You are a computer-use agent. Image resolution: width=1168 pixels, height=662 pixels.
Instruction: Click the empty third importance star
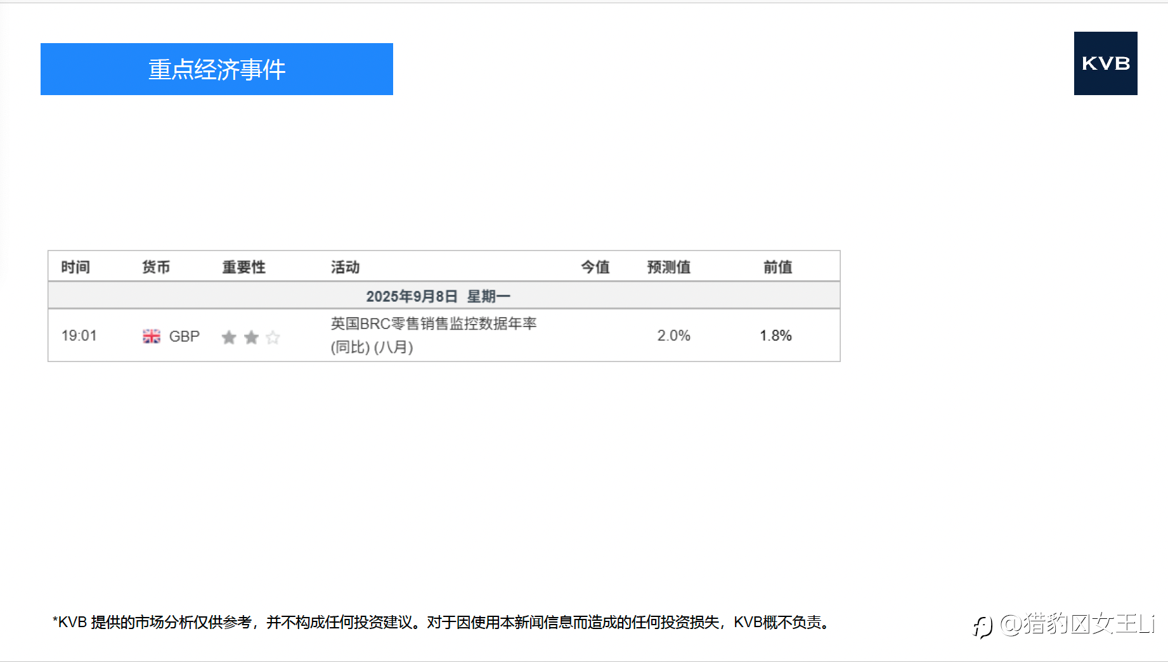coord(273,337)
